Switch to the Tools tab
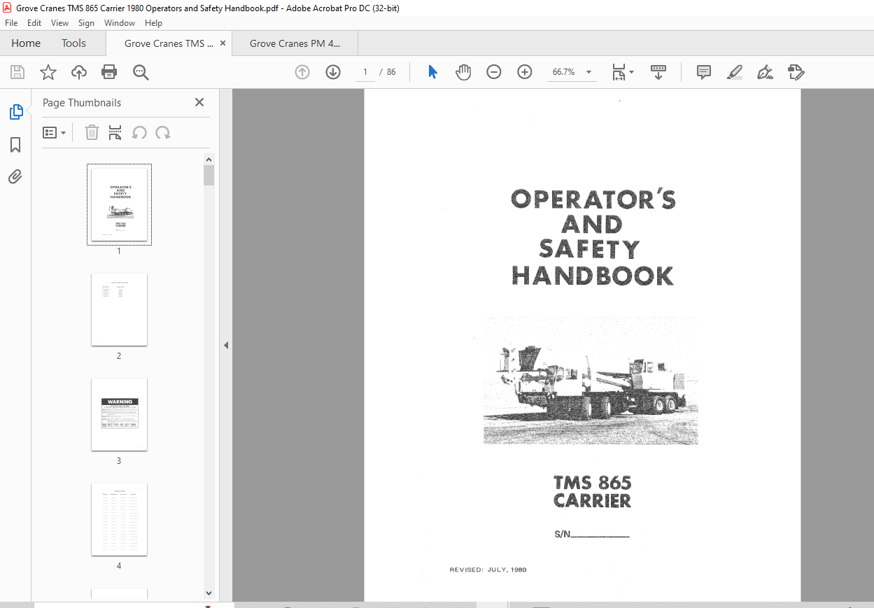 pyautogui.click(x=73, y=43)
